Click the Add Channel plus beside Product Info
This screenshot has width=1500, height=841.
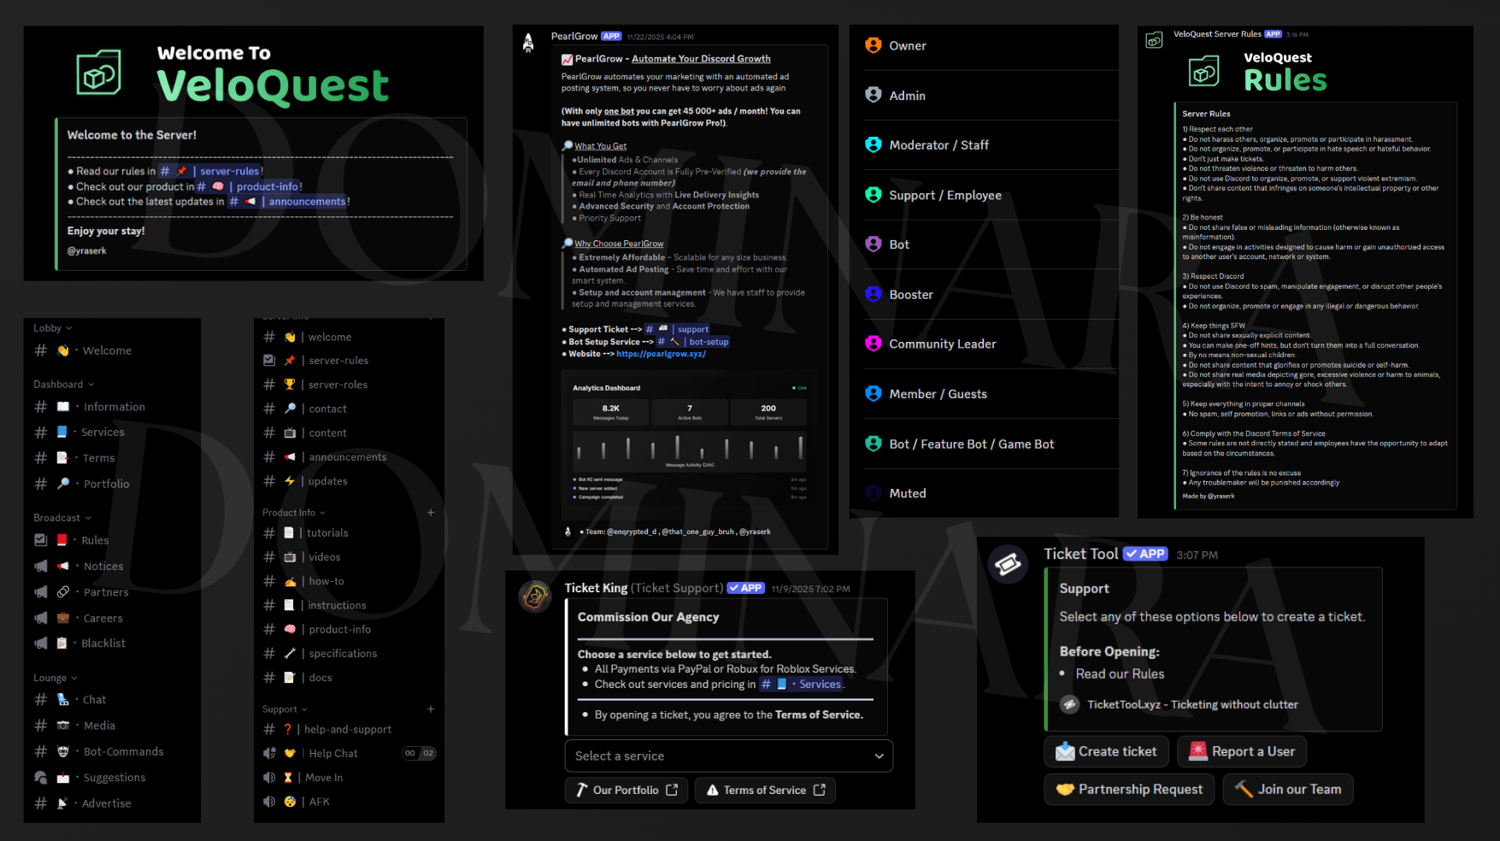pos(431,513)
